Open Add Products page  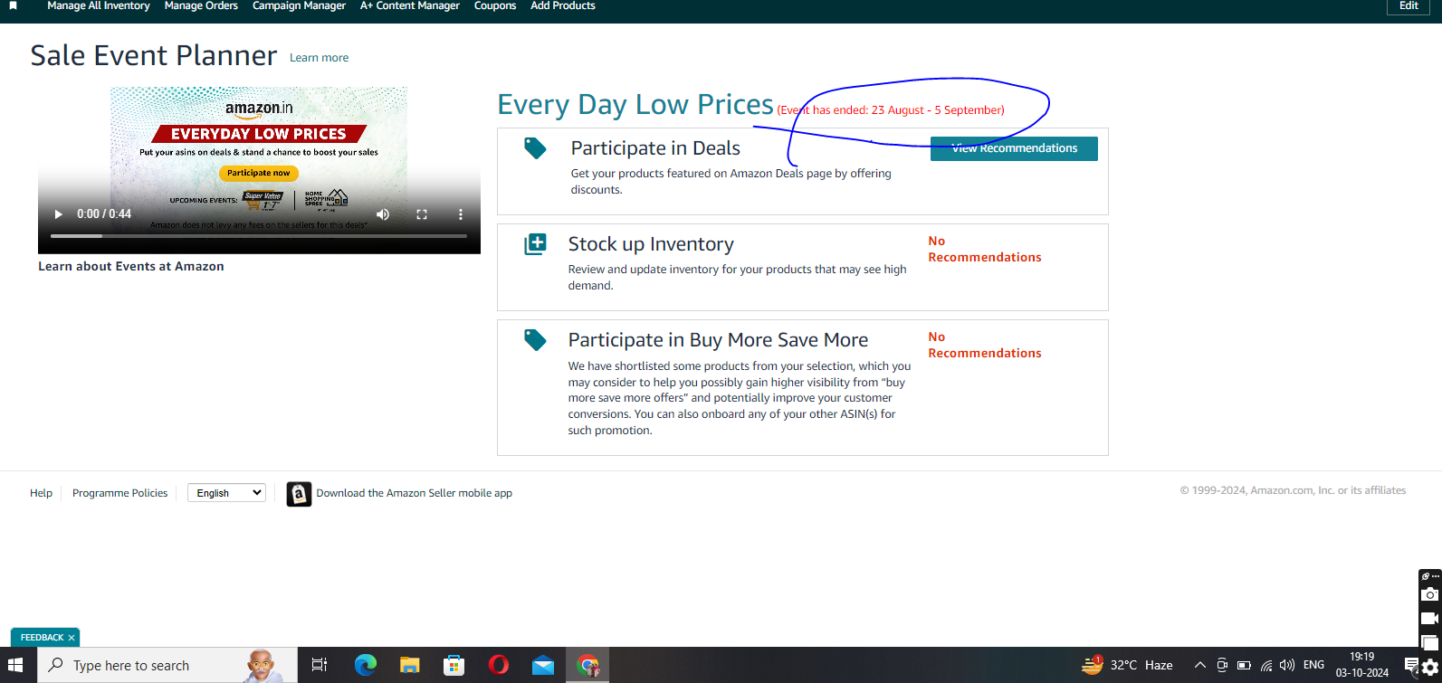(563, 6)
